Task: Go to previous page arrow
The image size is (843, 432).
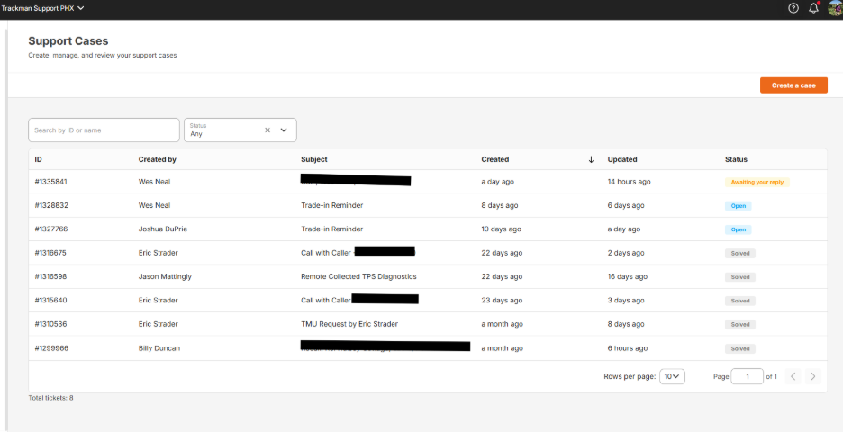Action: 793,376
